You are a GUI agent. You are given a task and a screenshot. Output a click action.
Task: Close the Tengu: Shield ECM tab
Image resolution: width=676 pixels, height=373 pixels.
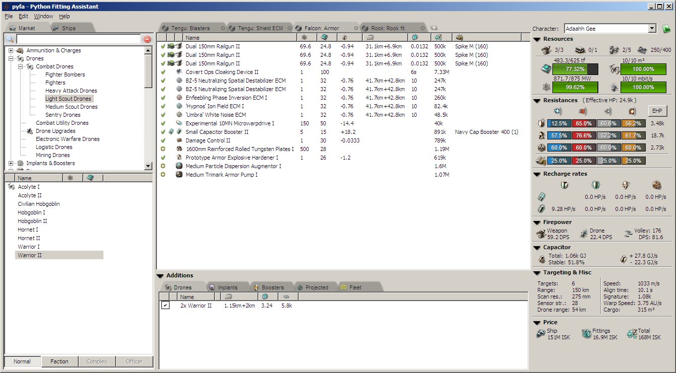tap(290, 28)
